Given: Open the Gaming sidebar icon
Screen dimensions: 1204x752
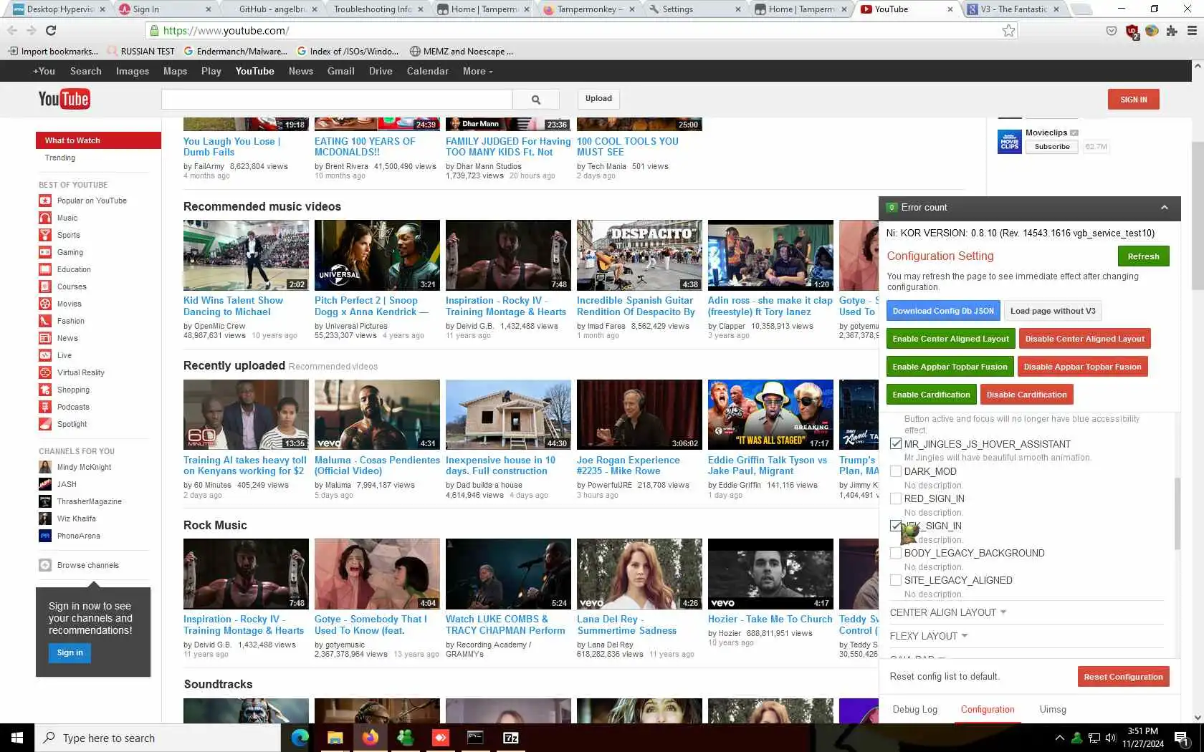Looking at the screenshot, I should [x=45, y=252].
